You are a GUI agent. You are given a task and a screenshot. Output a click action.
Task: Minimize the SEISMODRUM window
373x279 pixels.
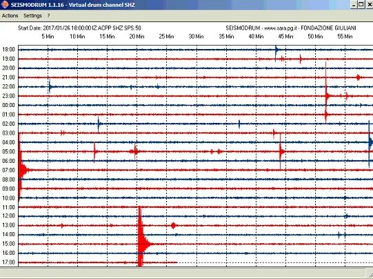pyautogui.click(x=354, y=5)
